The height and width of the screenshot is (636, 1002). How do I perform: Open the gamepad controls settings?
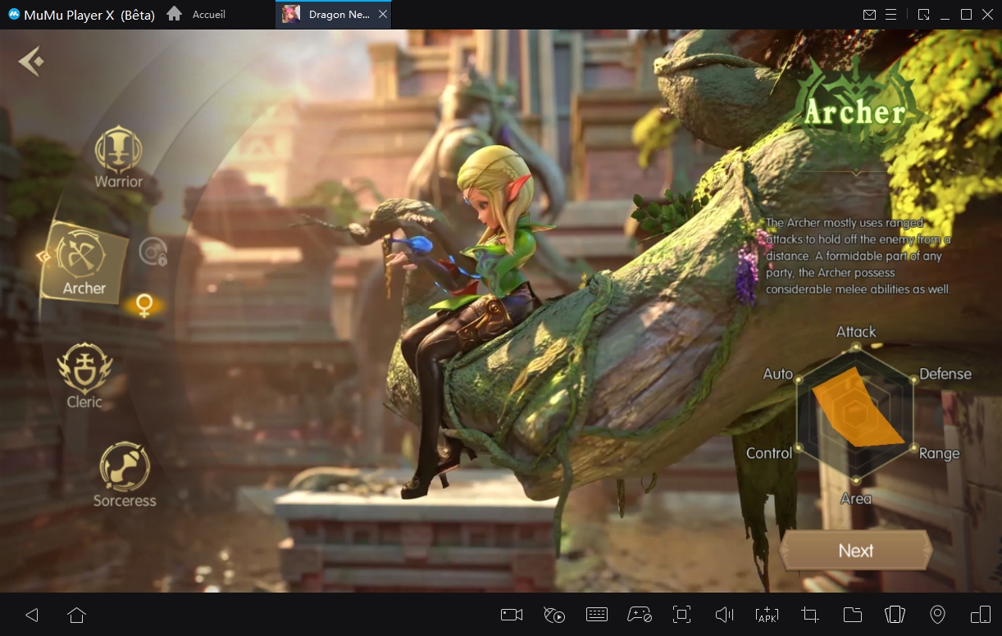point(640,615)
